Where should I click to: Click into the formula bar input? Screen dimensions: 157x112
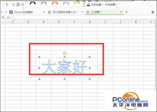pyautogui.click(x=84, y=17)
